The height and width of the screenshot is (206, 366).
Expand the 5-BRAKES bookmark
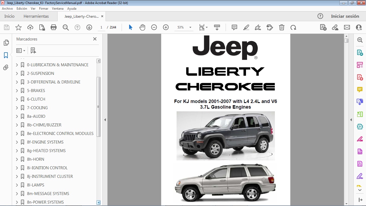17,90
